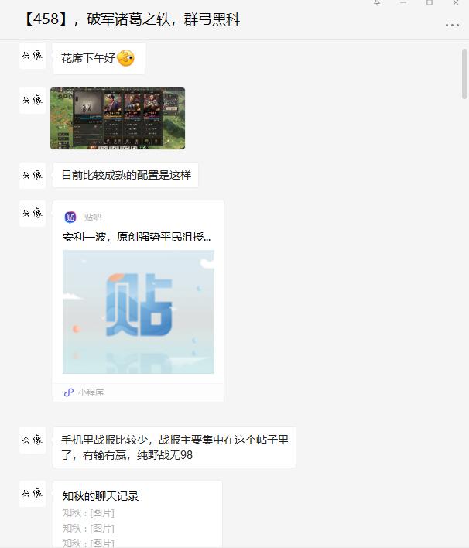The height and width of the screenshot is (548, 469).
Task: Click the winking emoji in greeting message
Action: click(x=126, y=58)
